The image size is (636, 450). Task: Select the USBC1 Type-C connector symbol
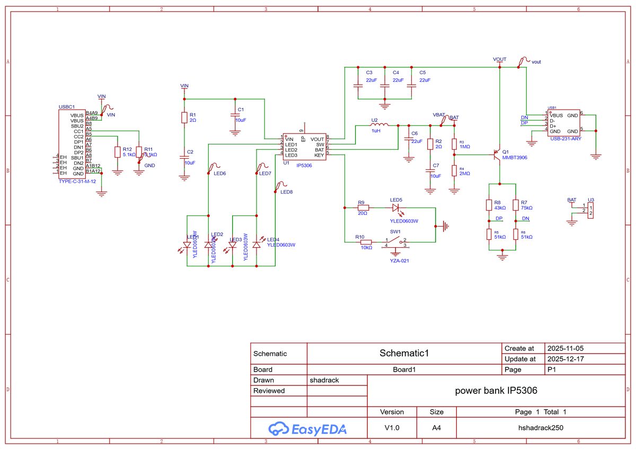pyautogui.click(x=72, y=144)
